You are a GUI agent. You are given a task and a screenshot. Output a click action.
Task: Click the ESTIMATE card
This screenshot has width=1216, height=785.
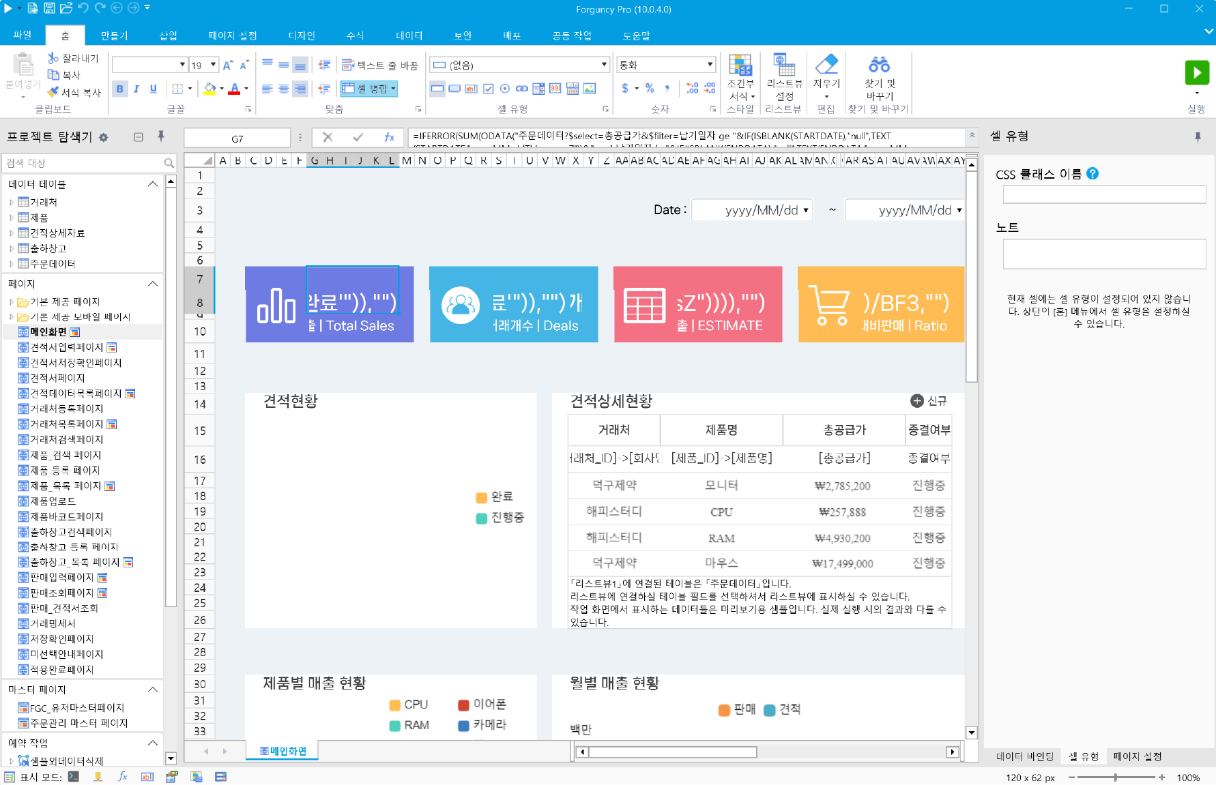coord(698,304)
